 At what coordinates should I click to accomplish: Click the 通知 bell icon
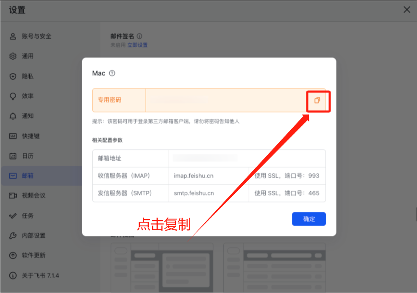13,116
